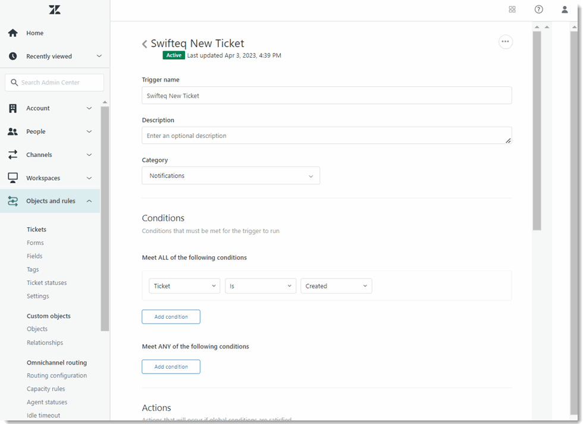This screenshot has width=583, height=424.
Task: Open the Is operator dropdown
Action: pos(261,286)
